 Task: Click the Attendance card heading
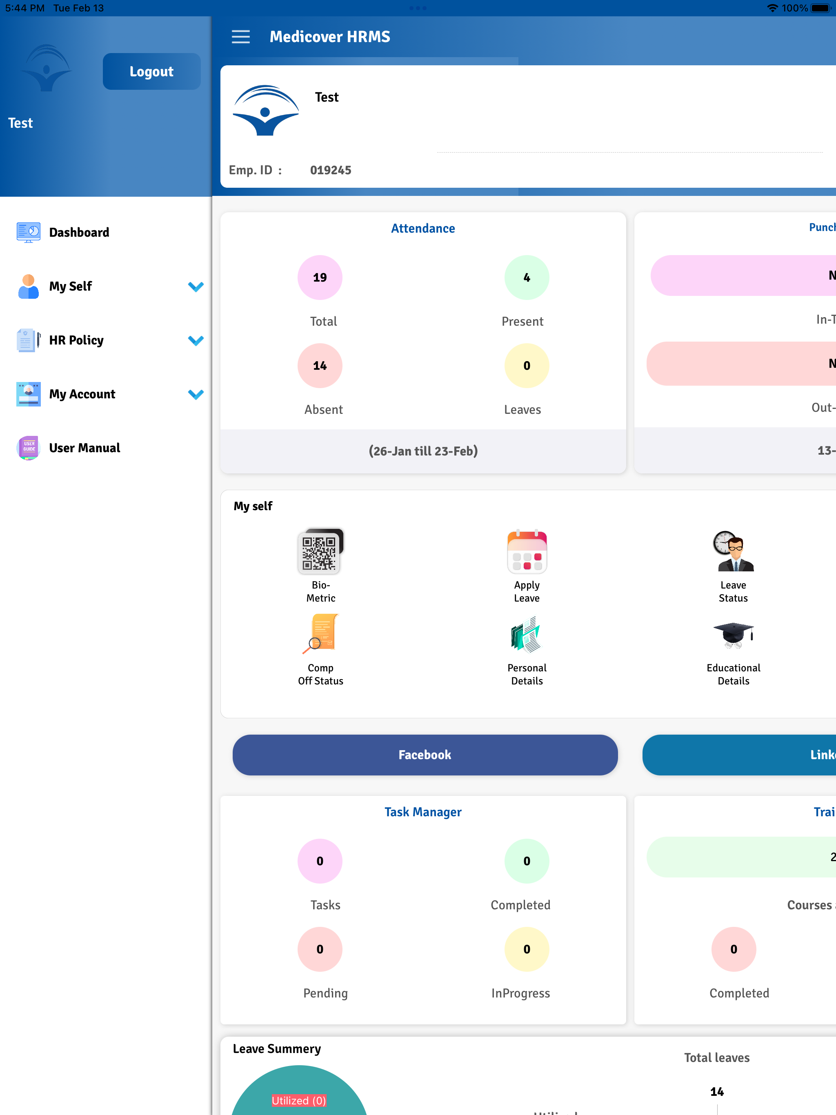tap(423, 228)
